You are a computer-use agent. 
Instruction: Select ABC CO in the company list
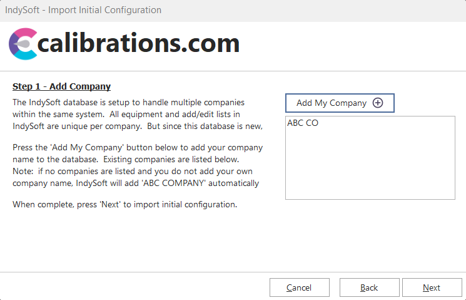(x=303, y=123)
